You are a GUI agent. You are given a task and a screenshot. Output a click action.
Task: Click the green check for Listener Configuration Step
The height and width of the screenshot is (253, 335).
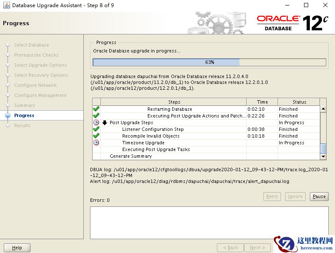[x=96, y=129]
